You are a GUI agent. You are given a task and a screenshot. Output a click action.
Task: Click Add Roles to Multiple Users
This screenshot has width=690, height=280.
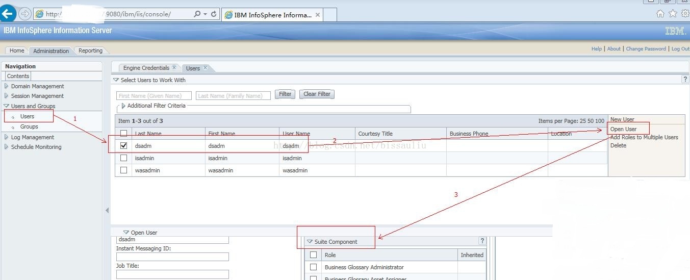644,137
